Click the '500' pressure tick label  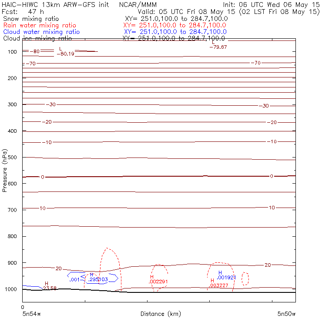click(x=12, y=158)
